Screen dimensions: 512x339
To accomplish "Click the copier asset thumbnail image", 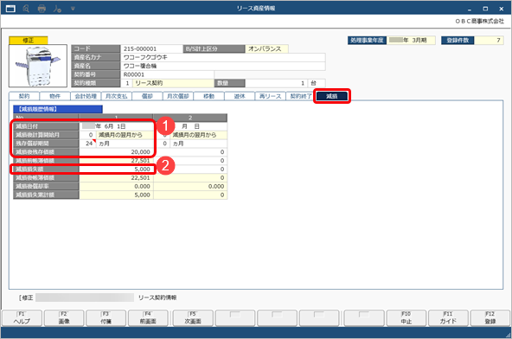I will click(x=38, y=66).
